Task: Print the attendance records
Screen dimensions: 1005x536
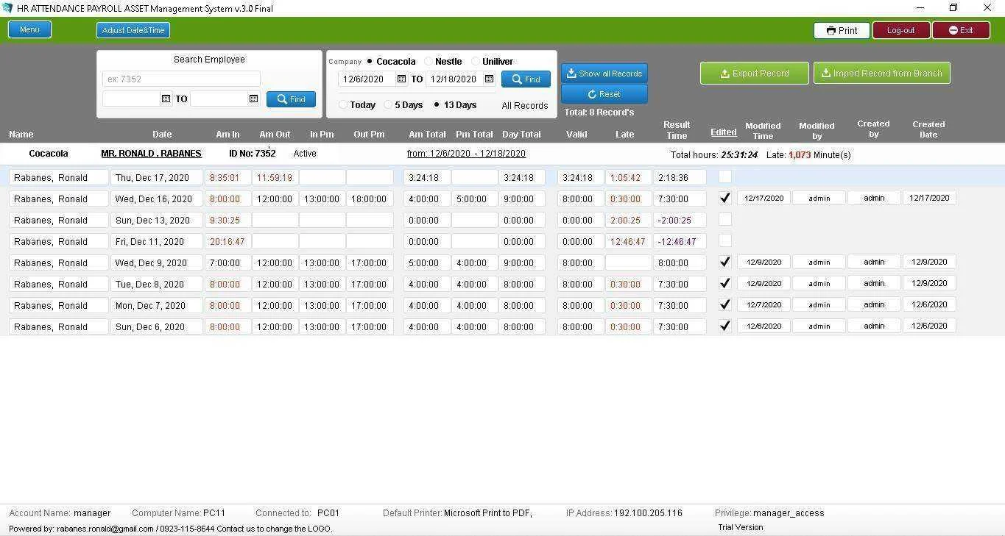Action: click(x=842, y=30)
